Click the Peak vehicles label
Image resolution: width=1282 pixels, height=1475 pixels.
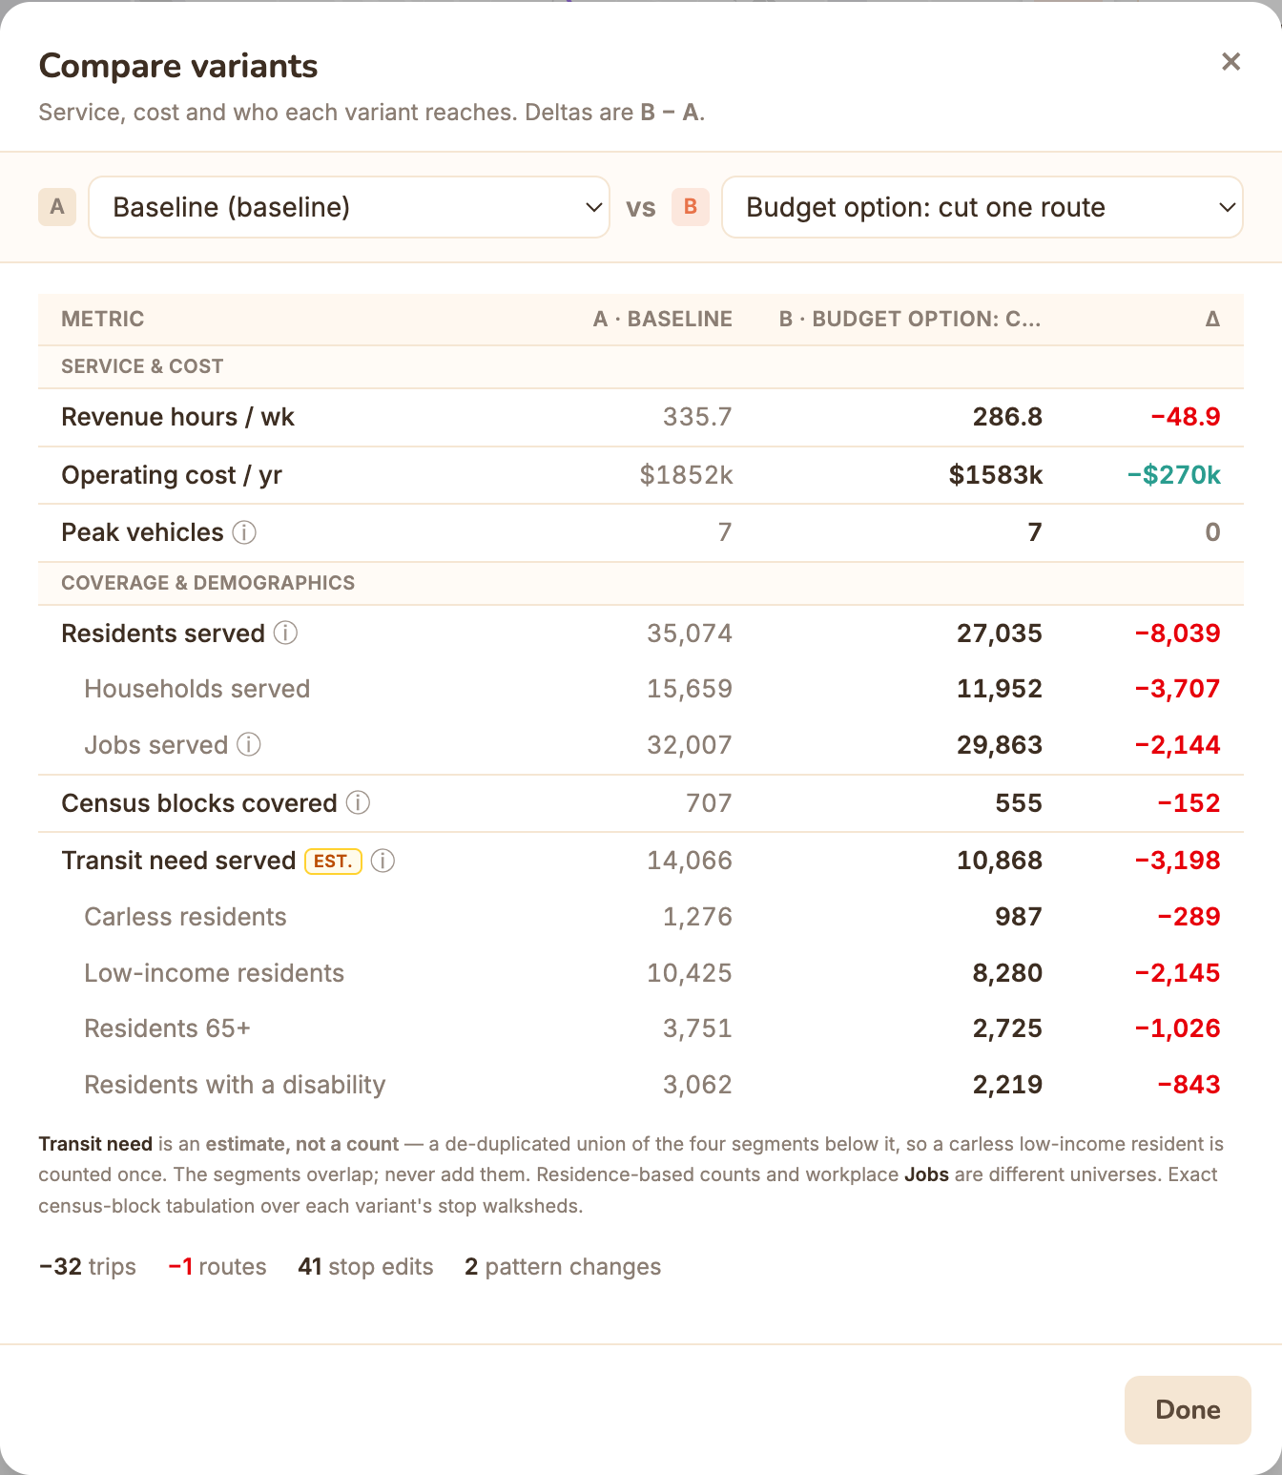(142, 532)
